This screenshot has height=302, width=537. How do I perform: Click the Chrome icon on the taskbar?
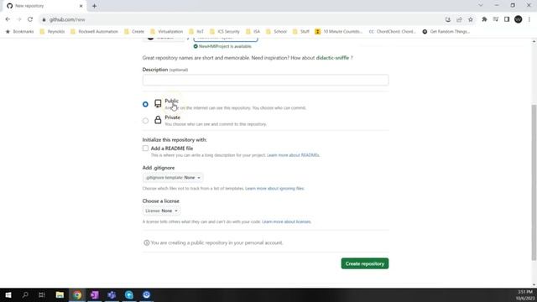click(x=77, y=294)
